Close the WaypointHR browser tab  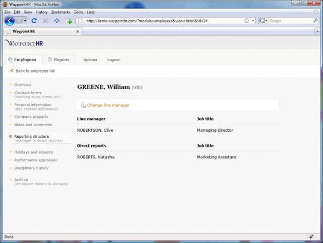tap(78, 32)
